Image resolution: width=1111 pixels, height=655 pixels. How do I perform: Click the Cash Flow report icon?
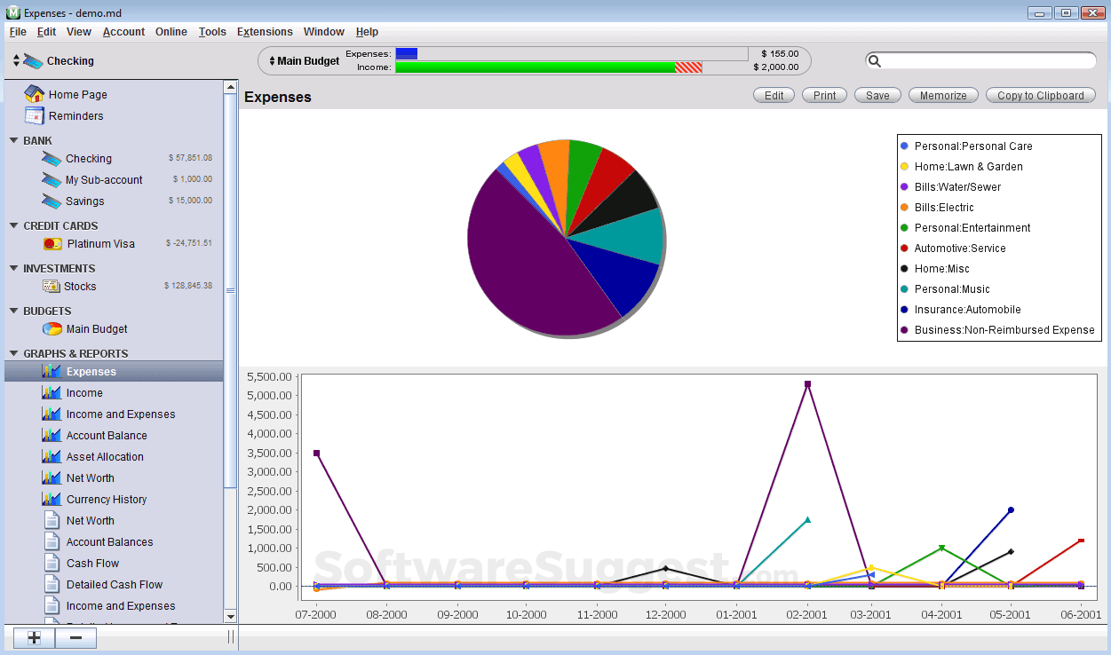tap(52, 563)
